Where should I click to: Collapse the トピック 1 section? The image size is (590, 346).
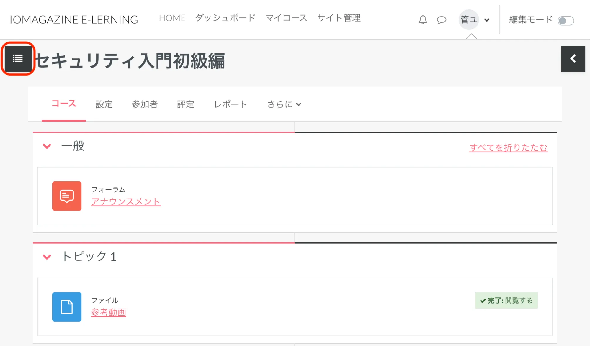coord(47,257)
